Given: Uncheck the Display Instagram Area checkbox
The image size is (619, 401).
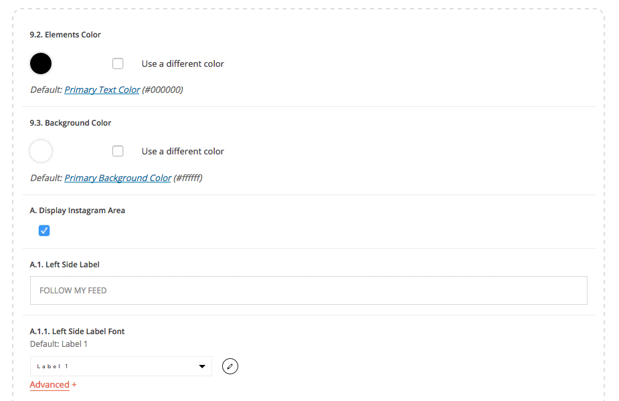Looking at the screenshot, I should (x=44, y=231).
